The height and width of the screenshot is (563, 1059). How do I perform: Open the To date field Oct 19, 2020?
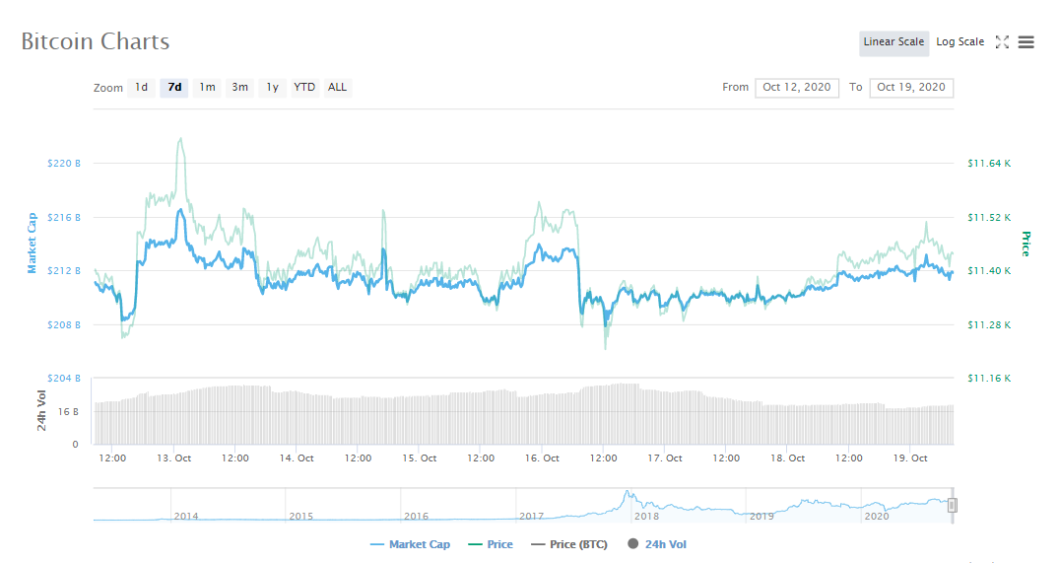pyautogui.click(x=911, y=87)
